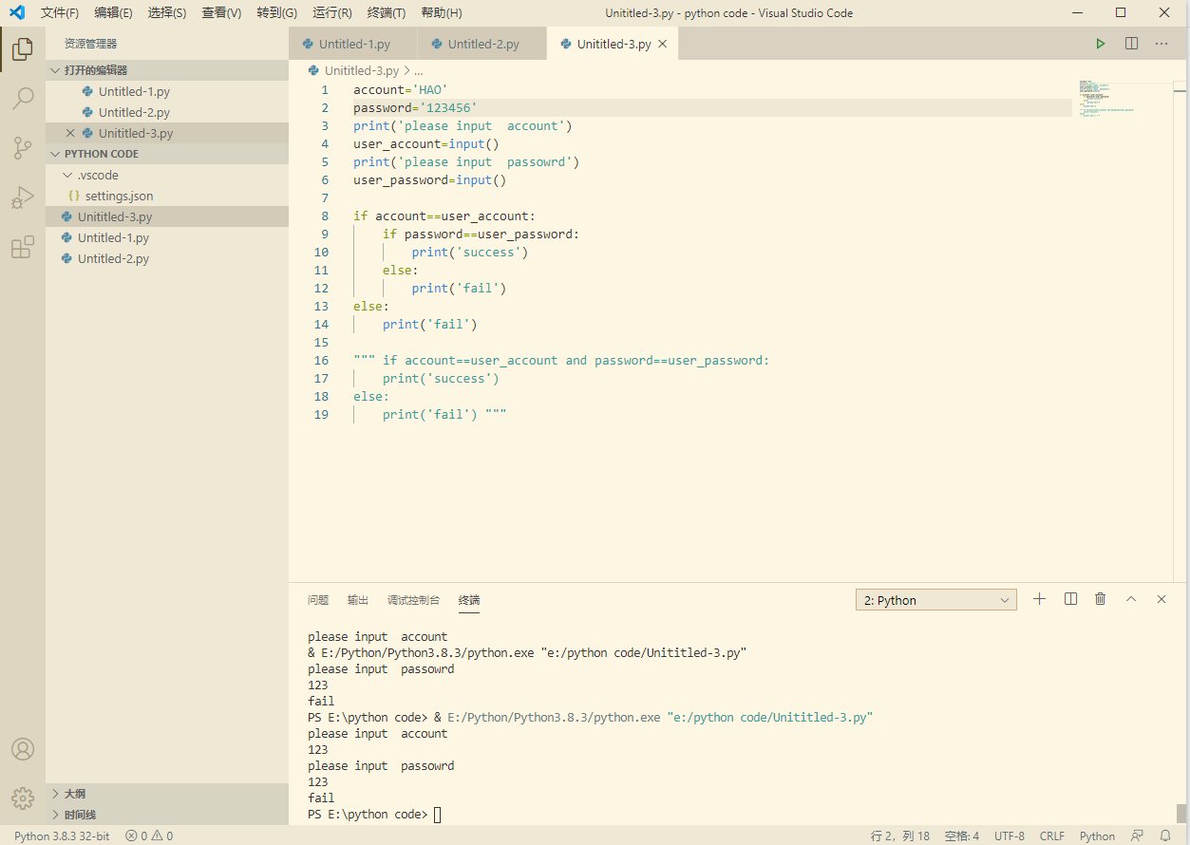
Task: Click the feedback icon in status bar
Action: [1137, 836]
